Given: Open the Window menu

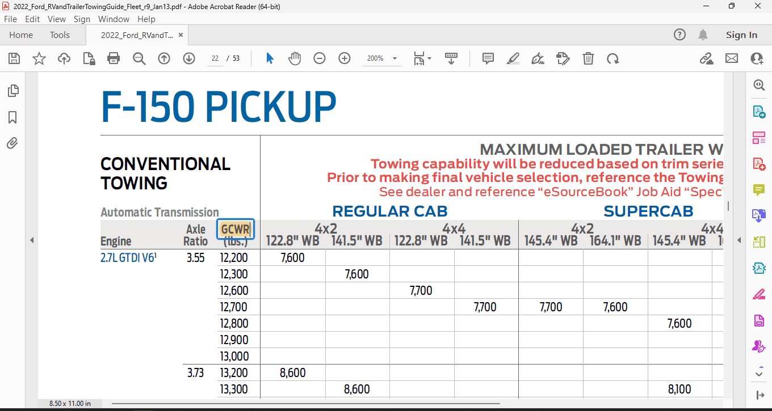Looking at the screenshot, I should click(114, 19).
